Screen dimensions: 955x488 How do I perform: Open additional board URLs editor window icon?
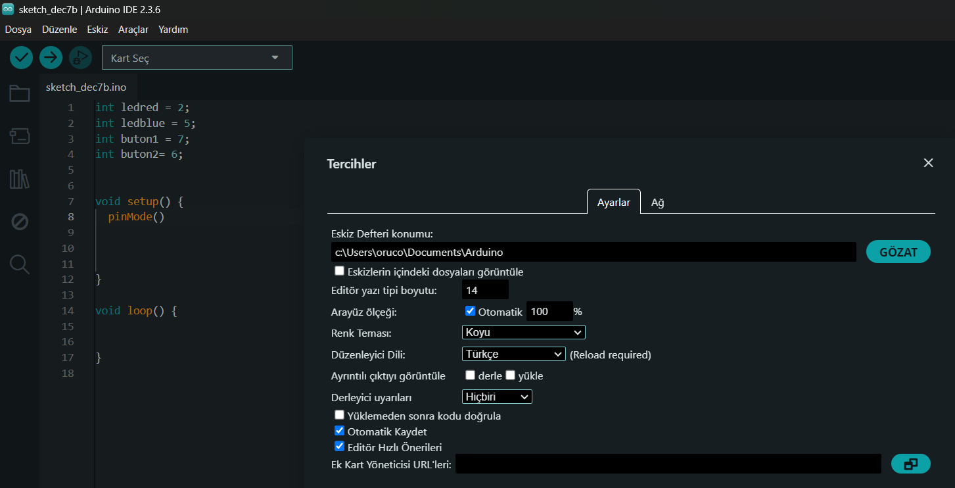click(x=910, y=464)
